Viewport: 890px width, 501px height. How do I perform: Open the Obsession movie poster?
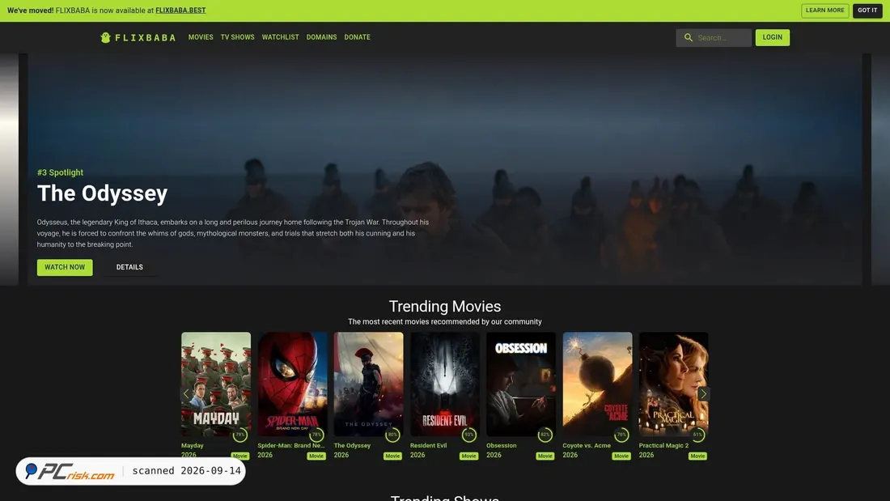click(521, 384)
